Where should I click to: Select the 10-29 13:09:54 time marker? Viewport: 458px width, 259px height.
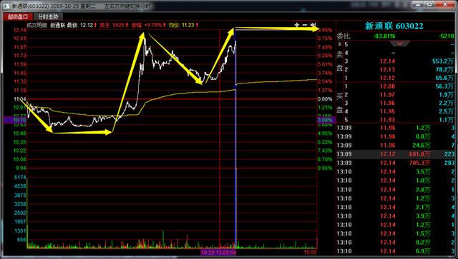(218, 253)
